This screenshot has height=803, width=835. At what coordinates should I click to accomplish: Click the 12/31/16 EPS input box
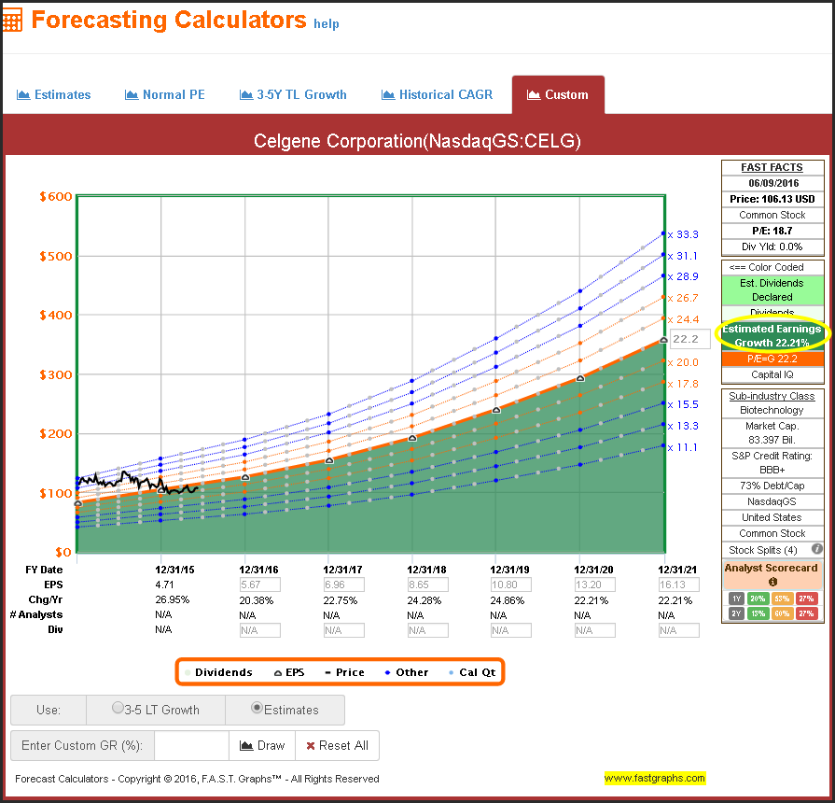(260, 585)
